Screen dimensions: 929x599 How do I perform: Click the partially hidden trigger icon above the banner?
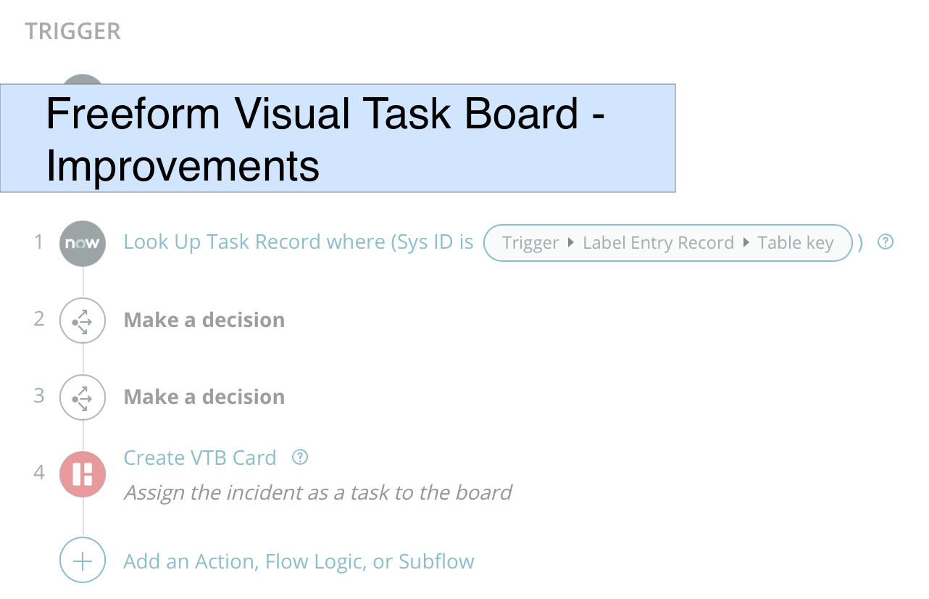[x=83, y=79]
